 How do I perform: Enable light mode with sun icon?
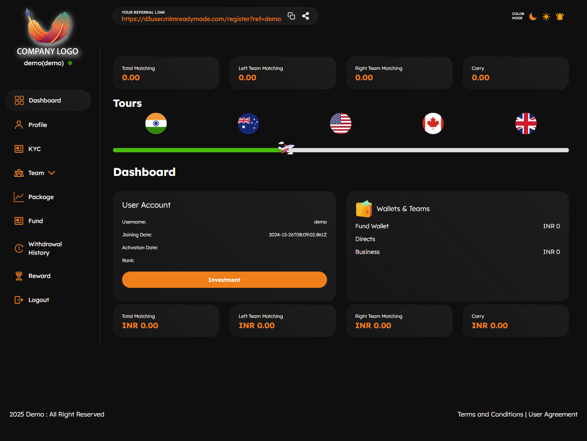pyautogui.click(x=546, y=17)
